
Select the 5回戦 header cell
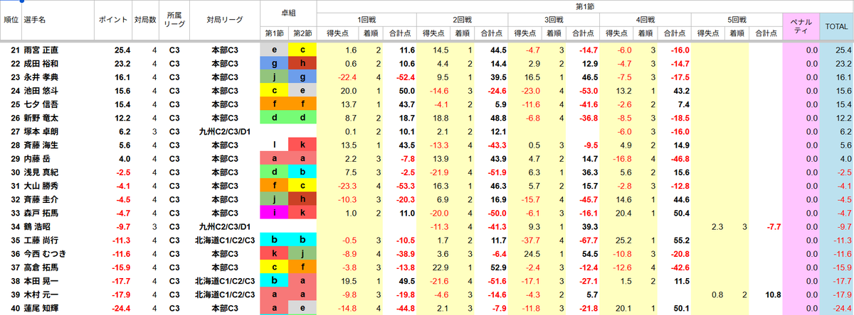click(x=736, y=20)
